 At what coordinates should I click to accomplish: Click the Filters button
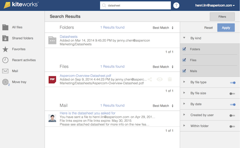[x=222, y=17]
